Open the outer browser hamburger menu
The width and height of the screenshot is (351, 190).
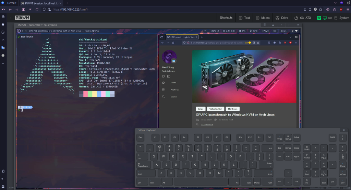coord(348,9)
